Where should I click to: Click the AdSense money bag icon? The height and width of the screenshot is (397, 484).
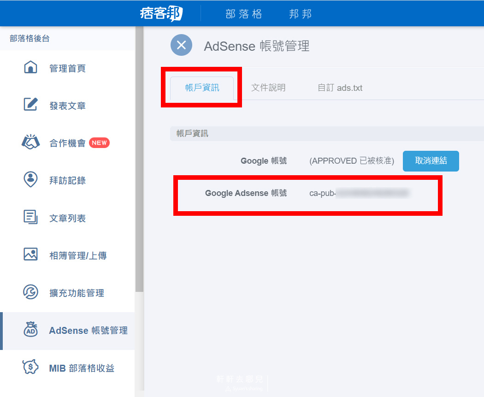[x=30, y=329]
